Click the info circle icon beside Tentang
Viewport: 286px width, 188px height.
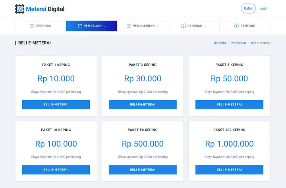pos(236,26)
